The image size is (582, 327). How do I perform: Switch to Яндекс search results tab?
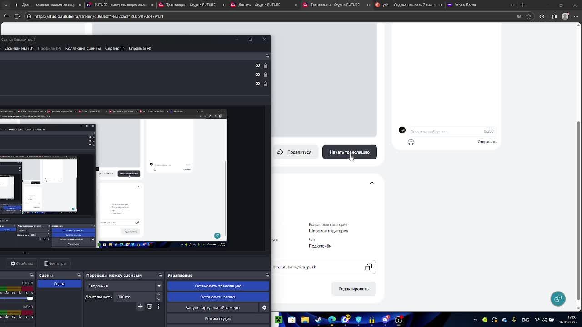click(x=408, y=5)
